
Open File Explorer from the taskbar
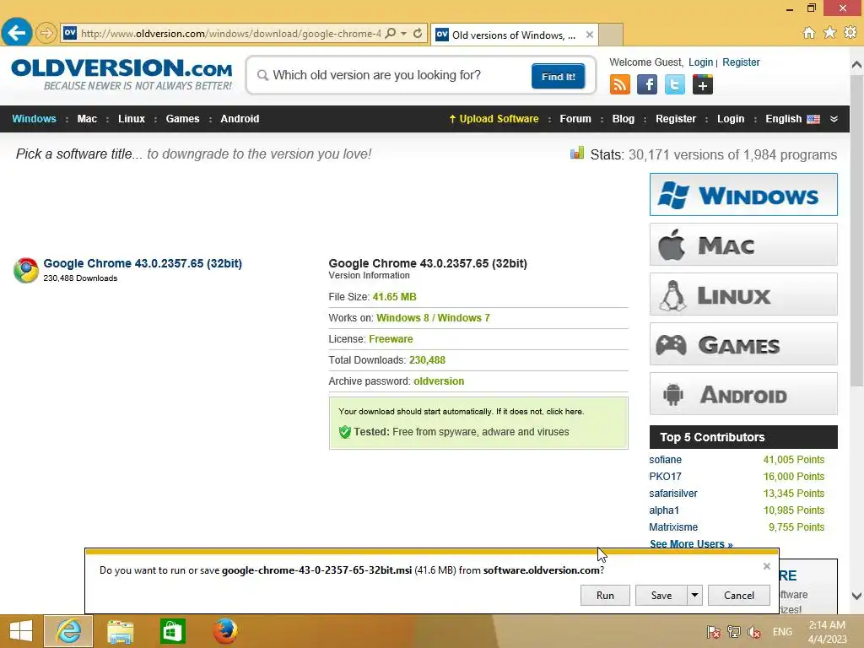(121, 631)
